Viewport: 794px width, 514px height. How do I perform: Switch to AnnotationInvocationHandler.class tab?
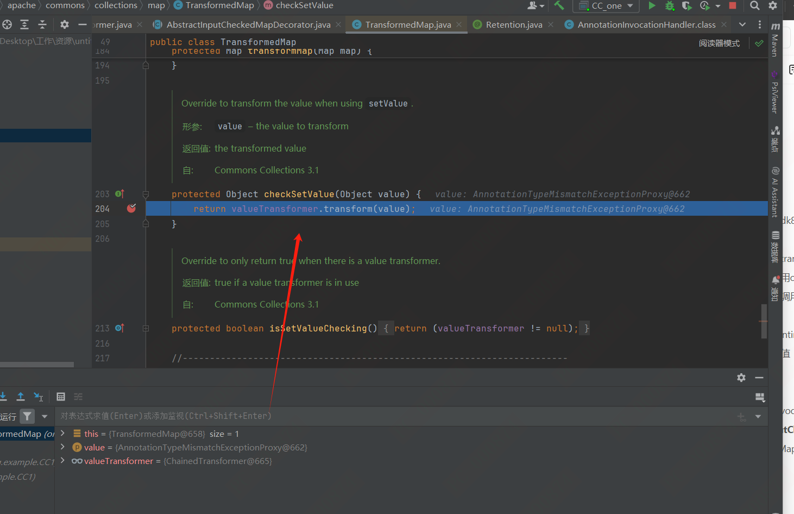(x=646, y=24)
